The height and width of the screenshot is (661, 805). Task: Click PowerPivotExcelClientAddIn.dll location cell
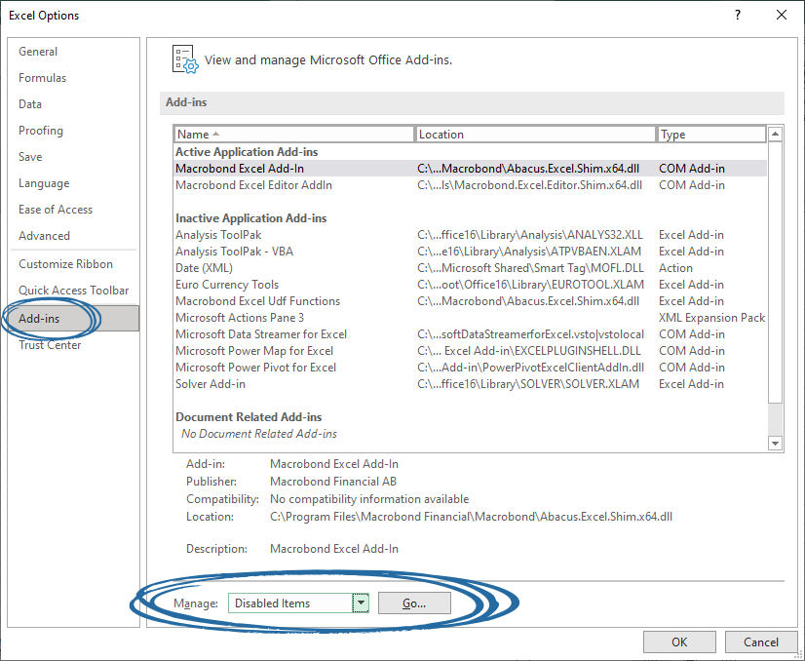(530, 368)
